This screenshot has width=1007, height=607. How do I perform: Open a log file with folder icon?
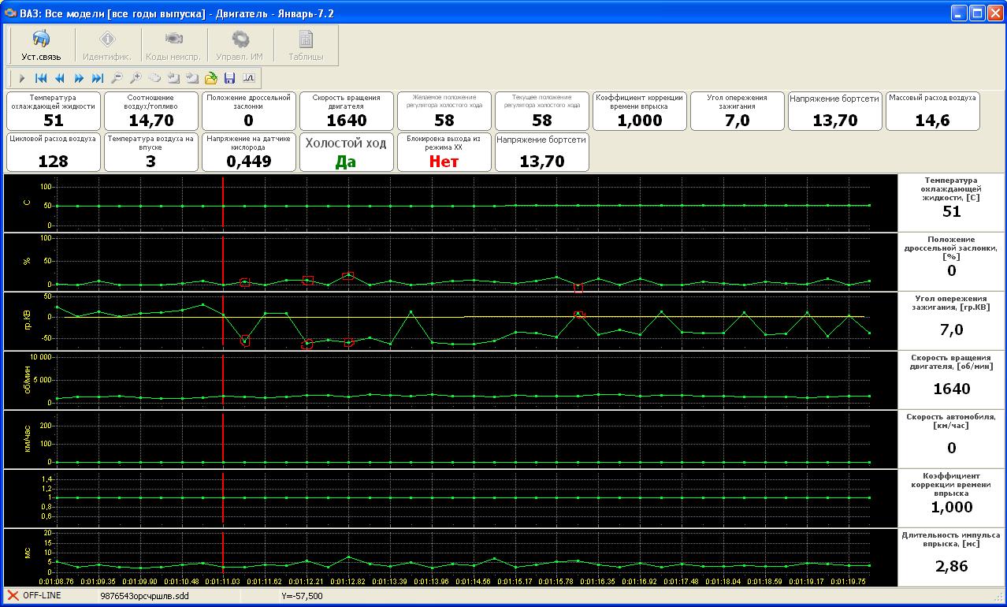coord(211,78)
